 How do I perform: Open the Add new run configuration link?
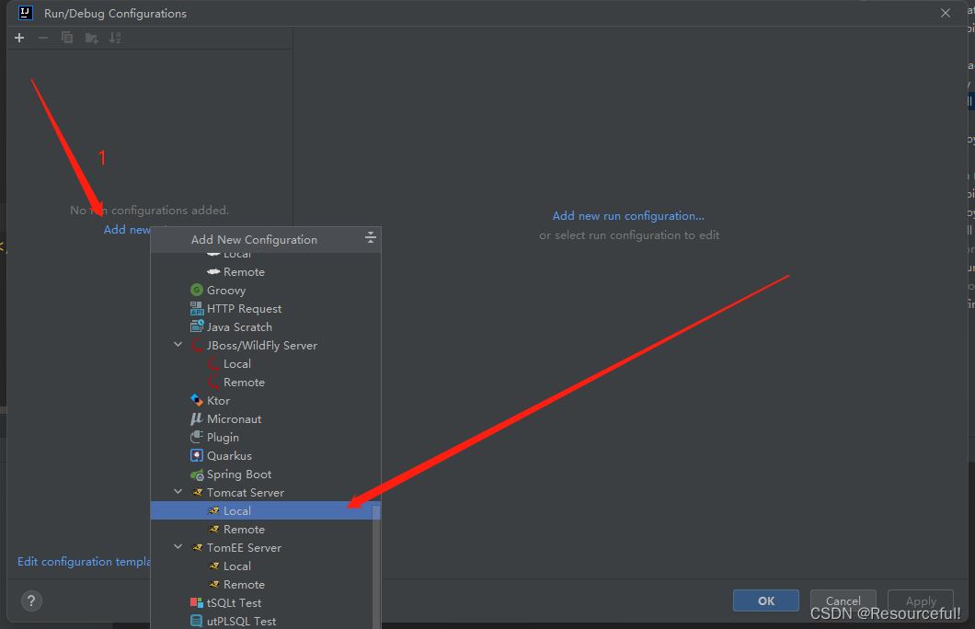[x=628, y=216]
